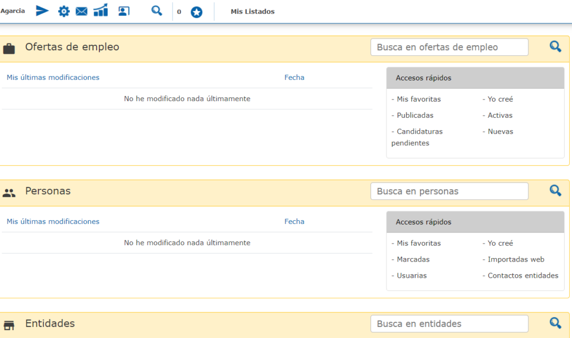The image size is (572, 338).
Task: Click the search magnifier for Entidades
Action: coord(555,323)
